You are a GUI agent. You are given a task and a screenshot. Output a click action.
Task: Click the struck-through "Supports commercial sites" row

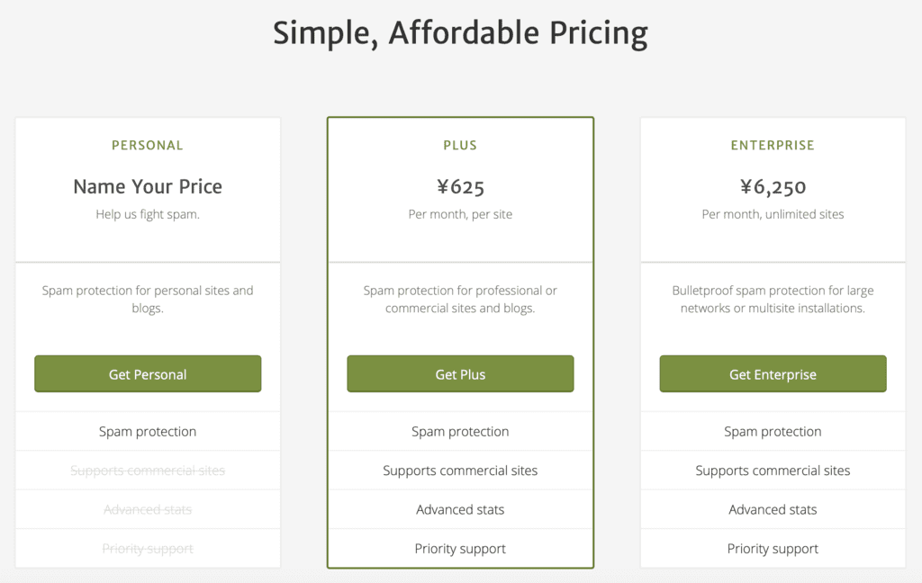(x=148, y=471)
